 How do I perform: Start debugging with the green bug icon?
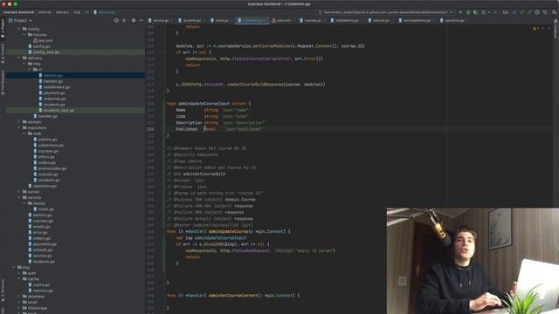[468, 12]
